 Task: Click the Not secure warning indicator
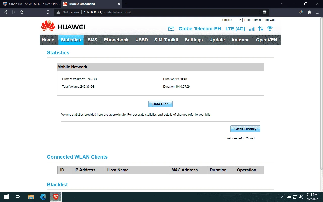68,12
